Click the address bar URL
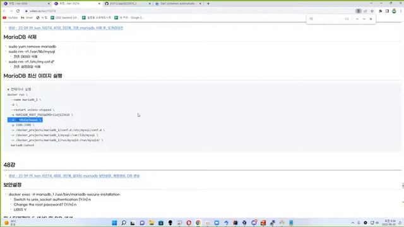Image resolution: width=404 pixels, height=227 pixels. 42,11
